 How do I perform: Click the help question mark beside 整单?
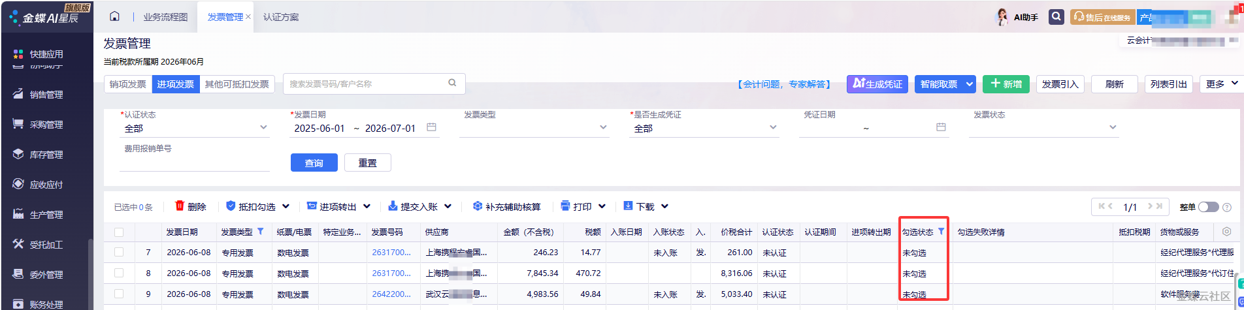pyautogui.click(x=1226, y=207)
